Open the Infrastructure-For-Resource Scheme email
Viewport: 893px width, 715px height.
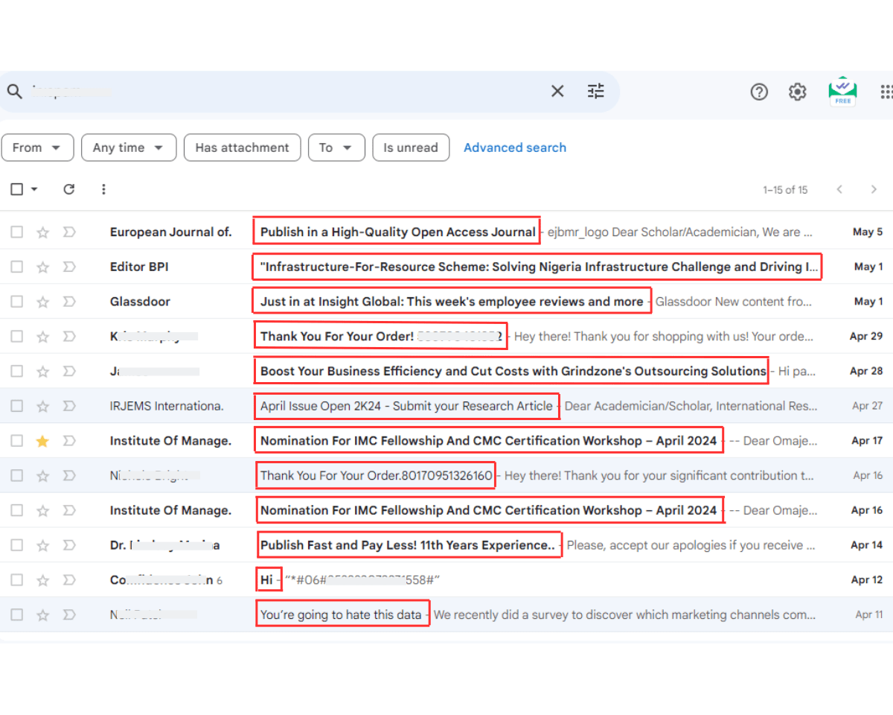point(537,267)
